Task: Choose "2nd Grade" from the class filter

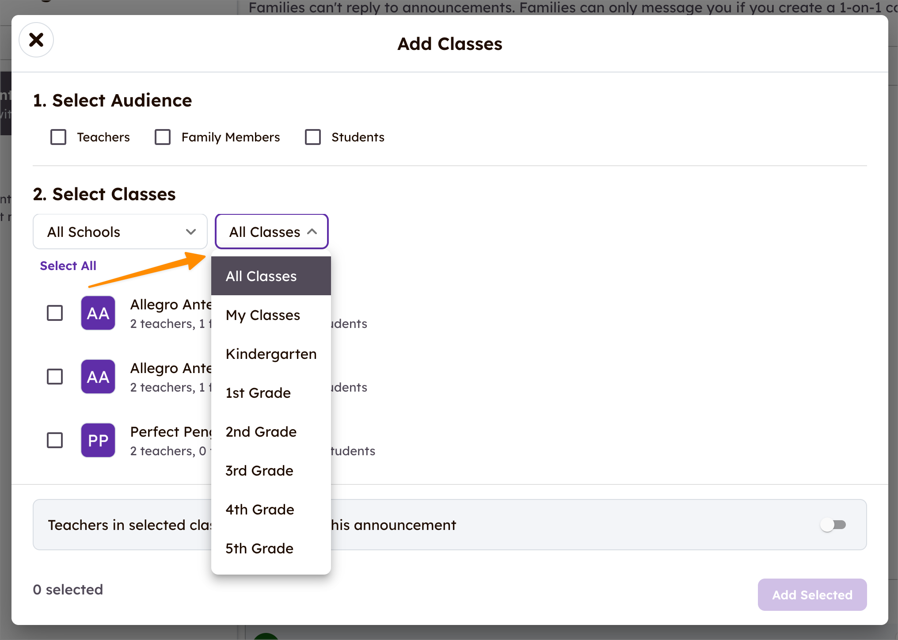Action: (261, 431)
